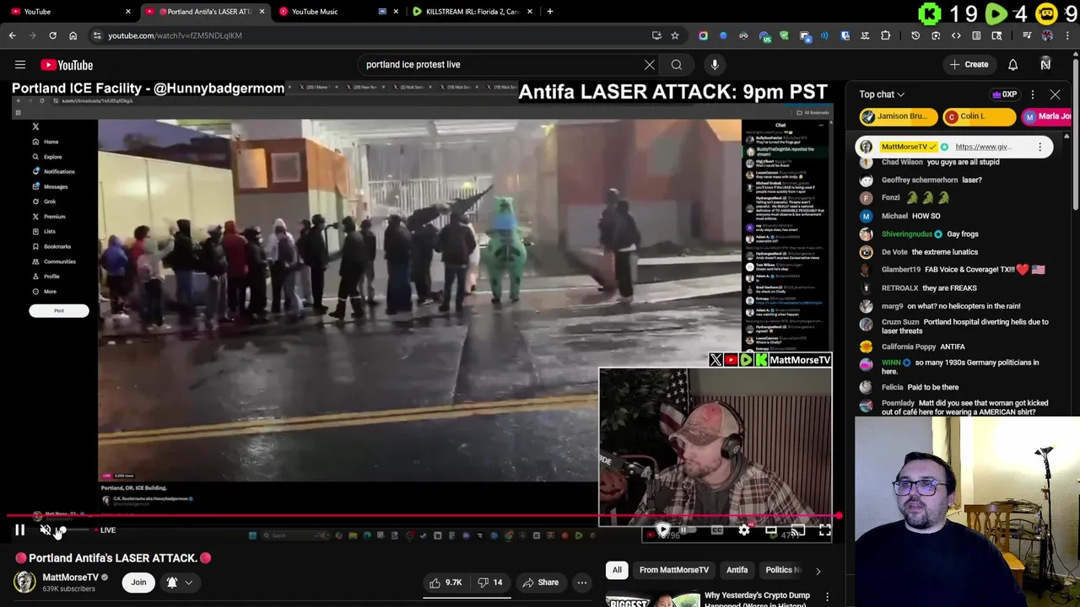Switch to the YouTube browser tab
This screenshot has height=607, width=1080.
(x=67, y=12)
